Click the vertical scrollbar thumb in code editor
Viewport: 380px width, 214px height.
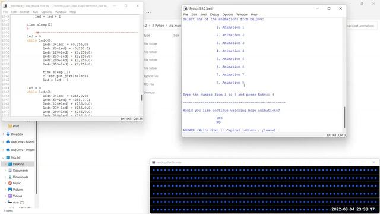(141, 97)
